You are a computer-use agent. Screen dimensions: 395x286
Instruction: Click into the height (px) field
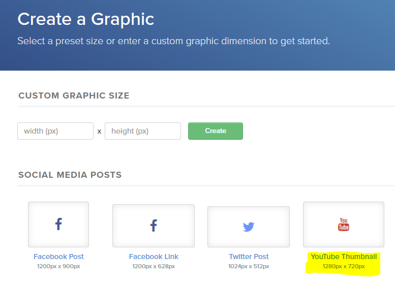click(x=143, y=131)
